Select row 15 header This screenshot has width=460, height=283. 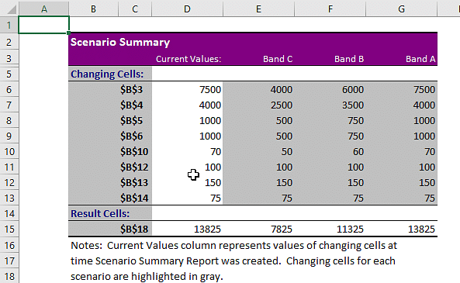coord(9,229)
